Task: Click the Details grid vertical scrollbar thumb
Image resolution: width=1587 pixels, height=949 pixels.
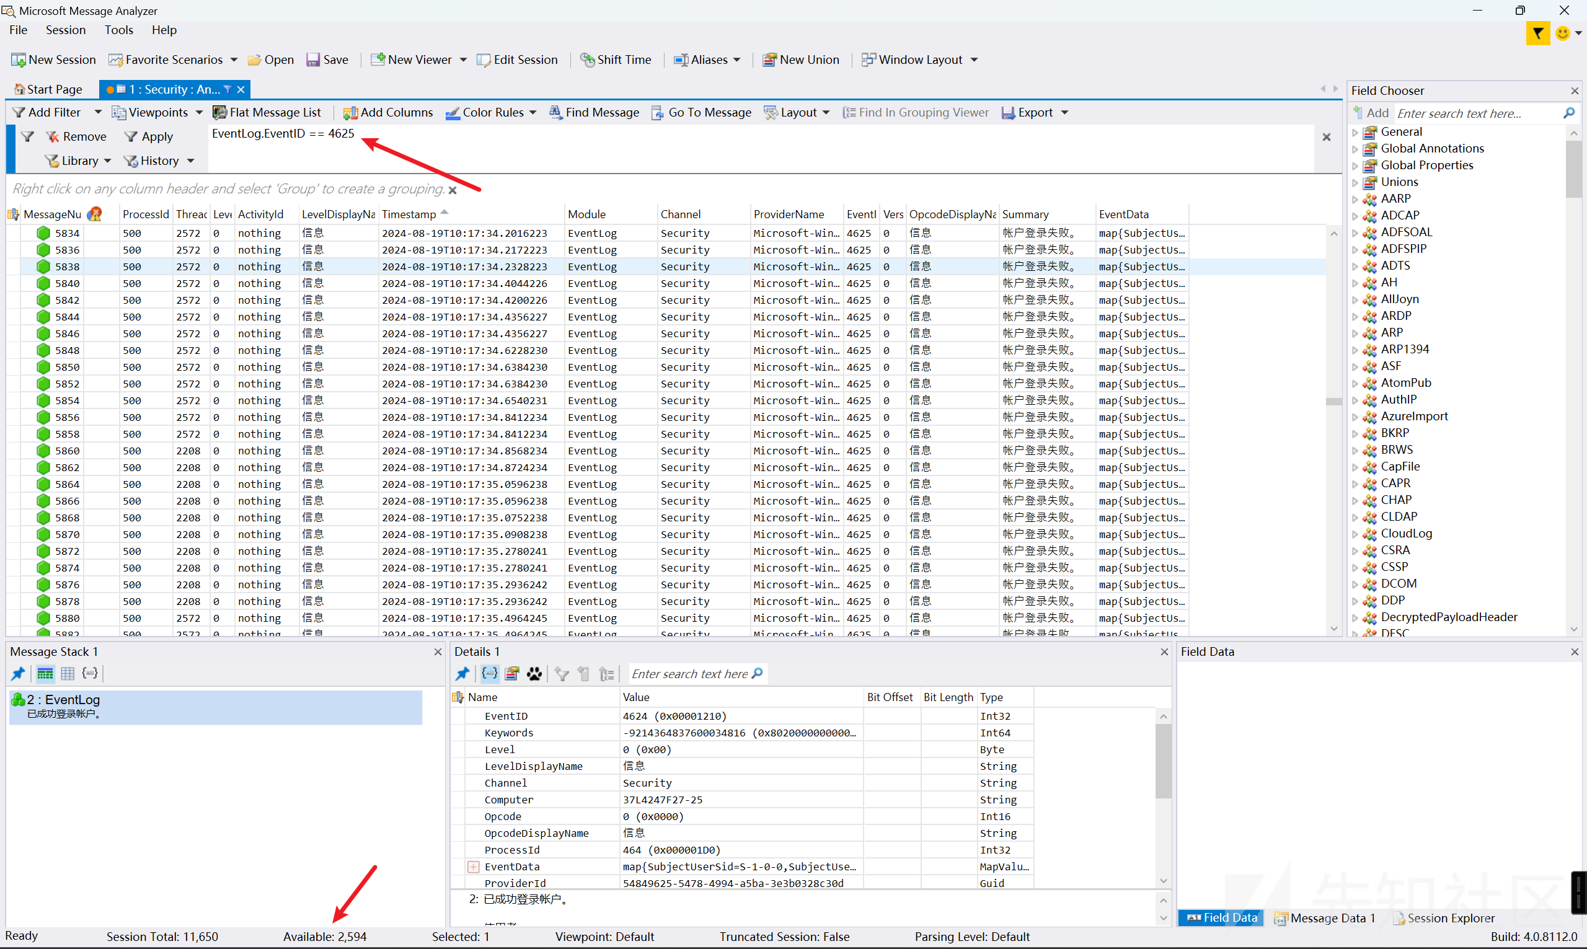Action: [x=1163, y=761]
